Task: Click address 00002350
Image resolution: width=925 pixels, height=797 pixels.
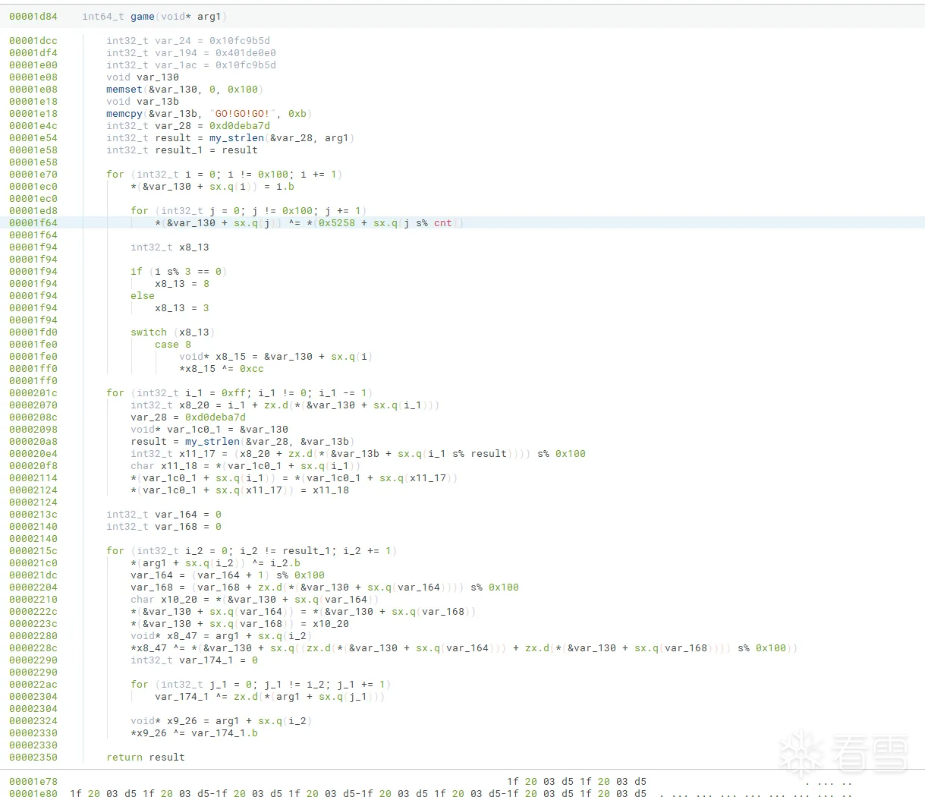Action: 33,758
